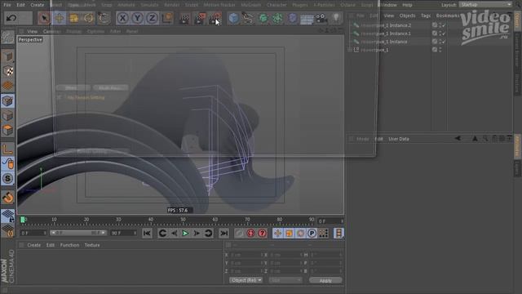Toggle the coordinate system icon
The height and width of the screenshot is (294, 522).
[167, 18]
